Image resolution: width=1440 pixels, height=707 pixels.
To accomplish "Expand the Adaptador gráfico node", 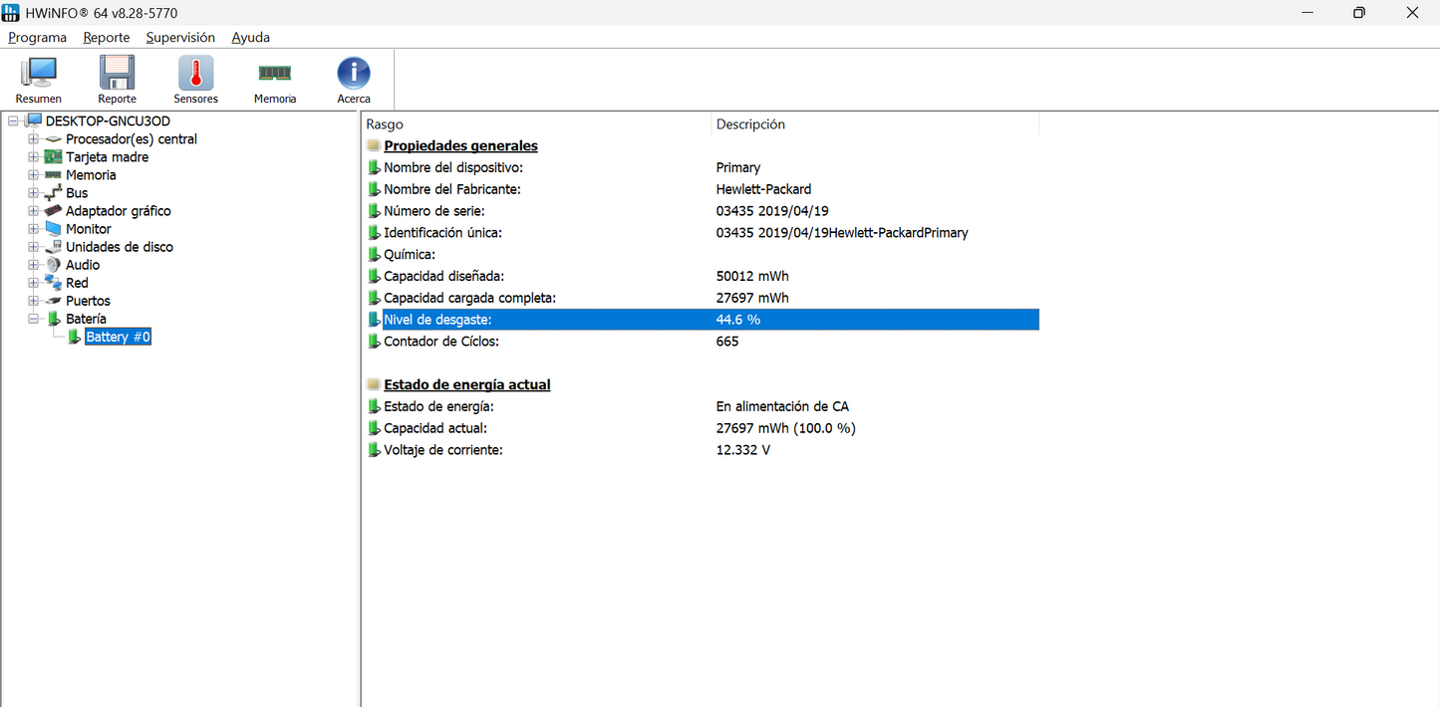I will 33,211.
